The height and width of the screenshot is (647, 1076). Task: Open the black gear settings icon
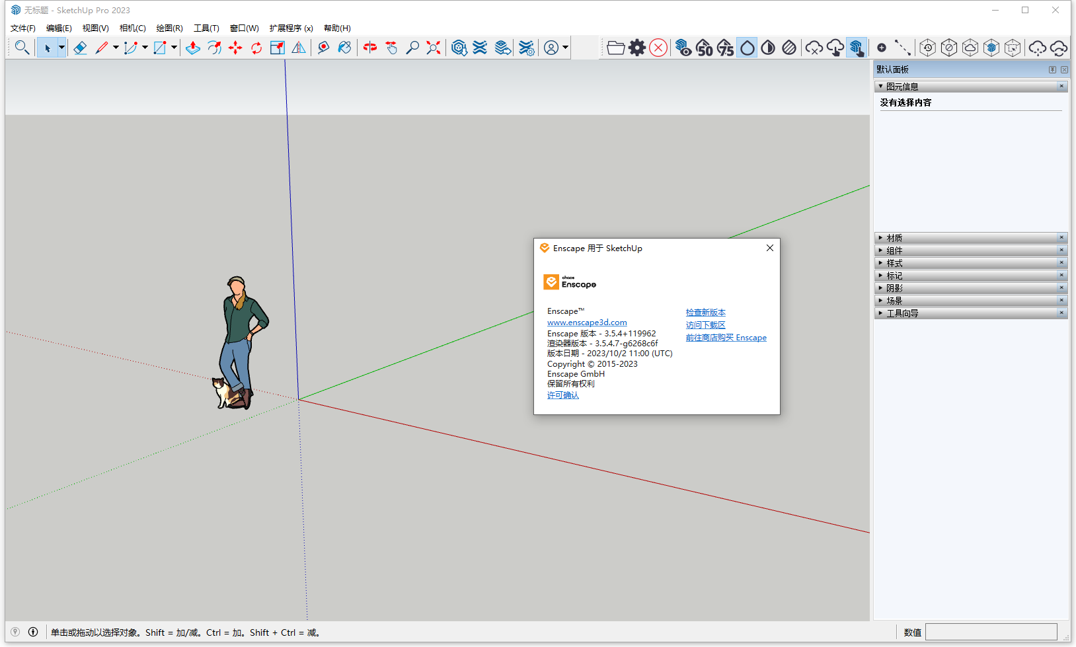637,48
